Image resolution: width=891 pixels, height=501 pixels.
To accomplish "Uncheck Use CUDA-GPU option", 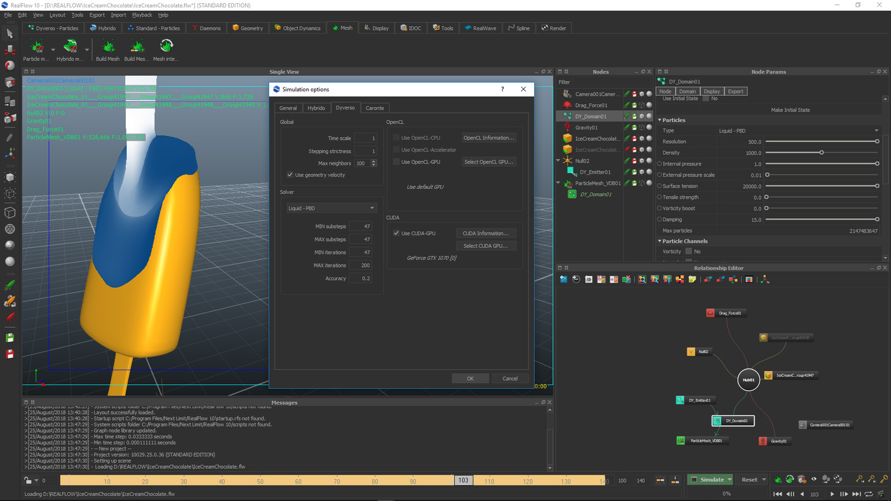I will tap(396, 233).
